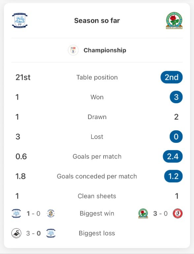Click the 0 lost badge for Blackburn

click(x=176, y=137)
